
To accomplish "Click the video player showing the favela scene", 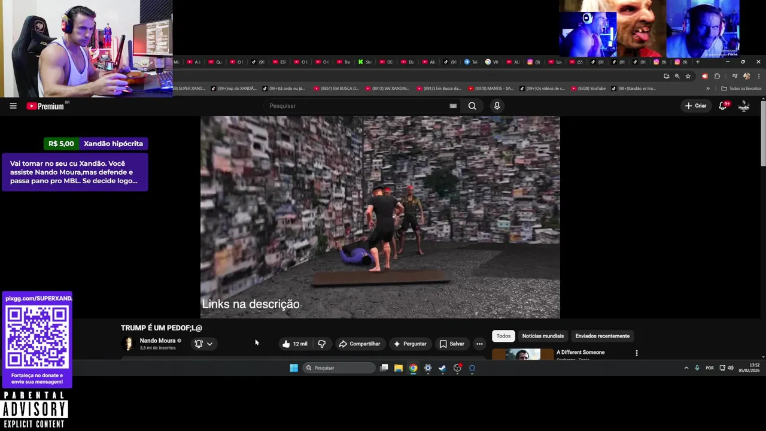I will tap(380, 217).
